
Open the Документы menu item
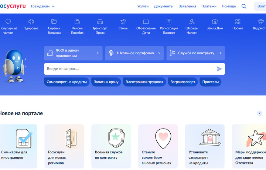click(x=164, y=6)
